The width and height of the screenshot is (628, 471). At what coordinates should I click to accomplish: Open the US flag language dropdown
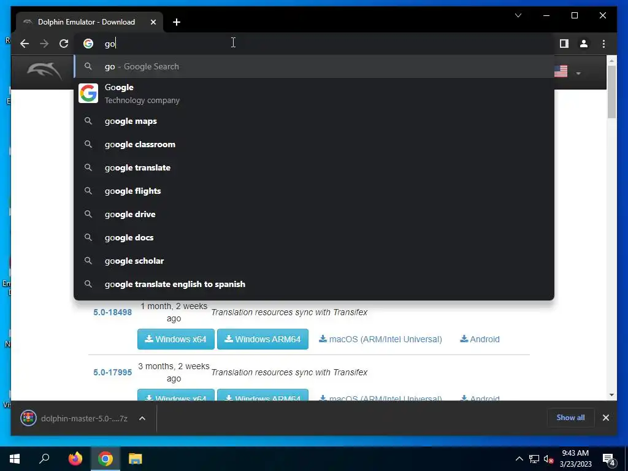point(567,72)
